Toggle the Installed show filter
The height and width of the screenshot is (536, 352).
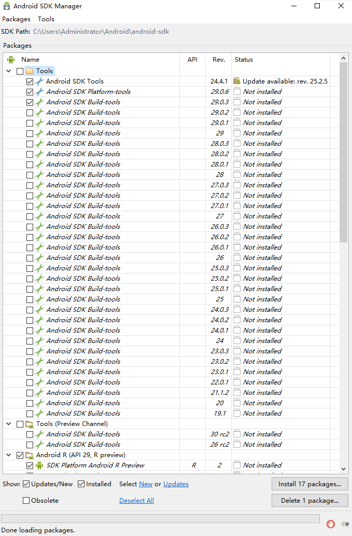coord(81,484)
